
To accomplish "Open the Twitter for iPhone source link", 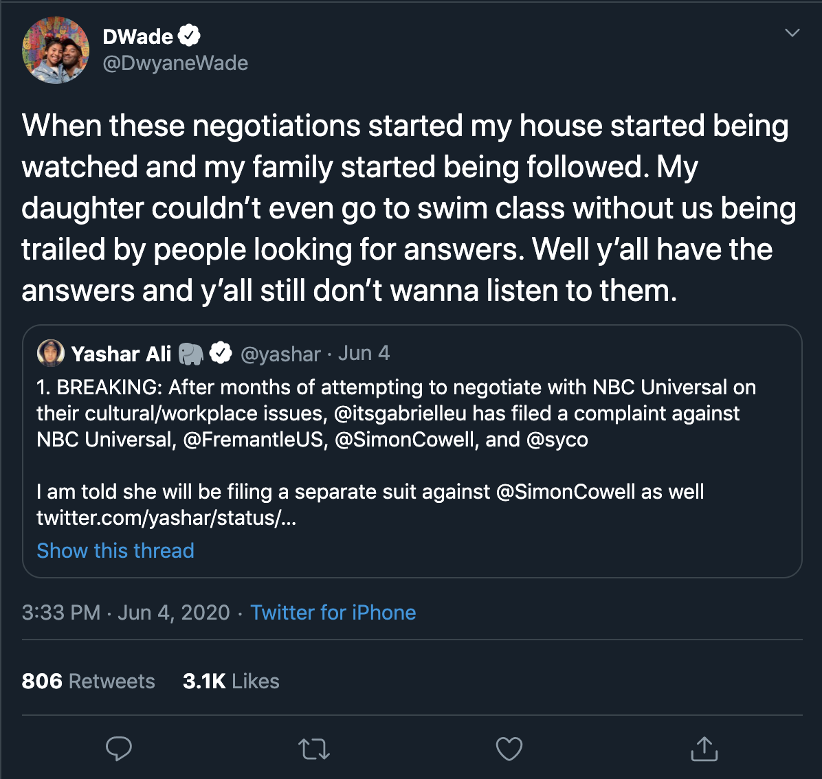I will 333,613.
